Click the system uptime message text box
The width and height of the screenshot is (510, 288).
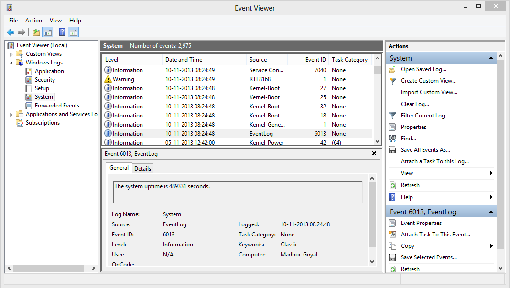[238, 192]
